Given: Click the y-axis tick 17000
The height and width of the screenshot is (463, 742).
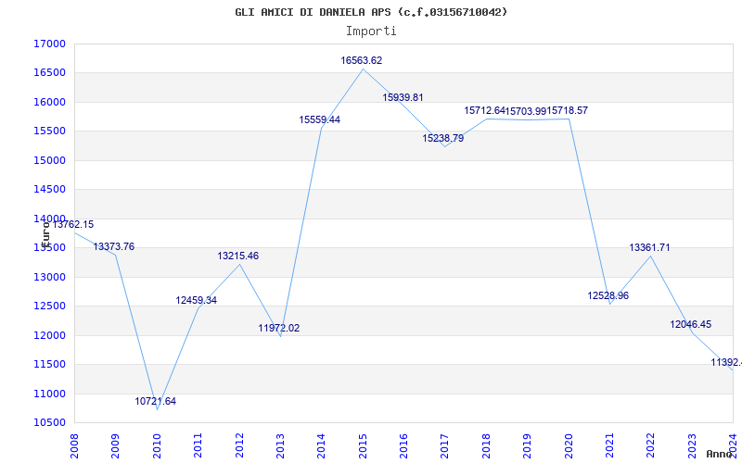Looking at the screenshot, I should click(x=49, y=44).
